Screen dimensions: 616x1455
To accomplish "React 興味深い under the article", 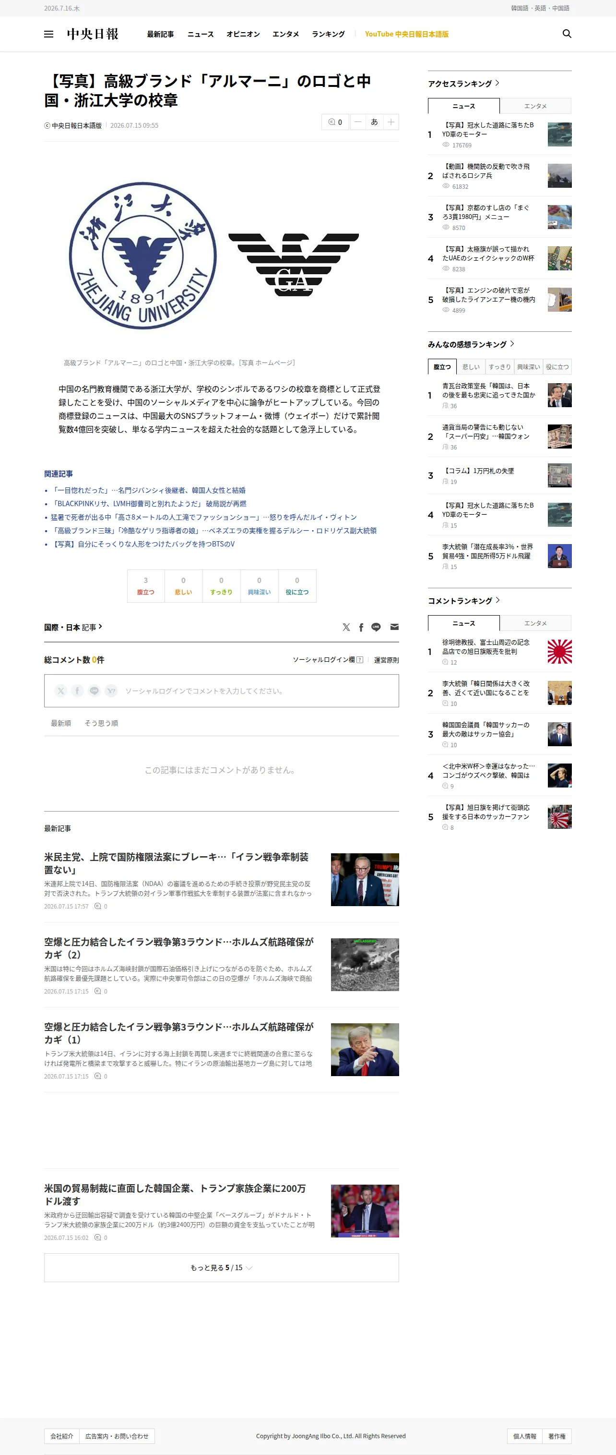I will click(x=260, y=586).
